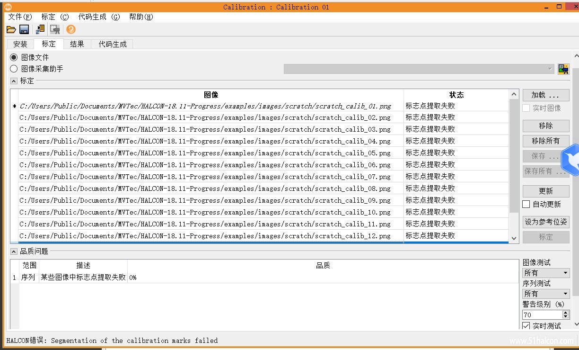Image resolution: width=579 pixels, height=350 pixels.
Task: Open the 文件(F) menu
Action: 20,17
